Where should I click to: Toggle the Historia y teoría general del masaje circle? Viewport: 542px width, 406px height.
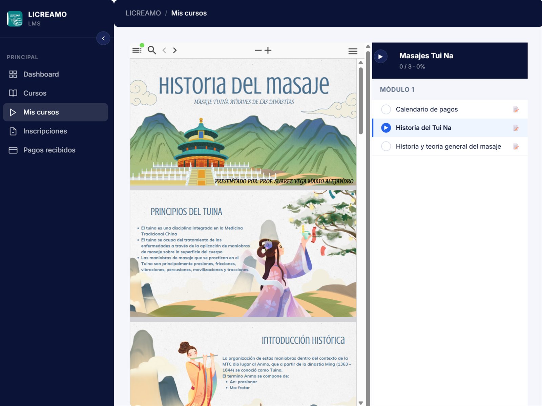(386, 146)
